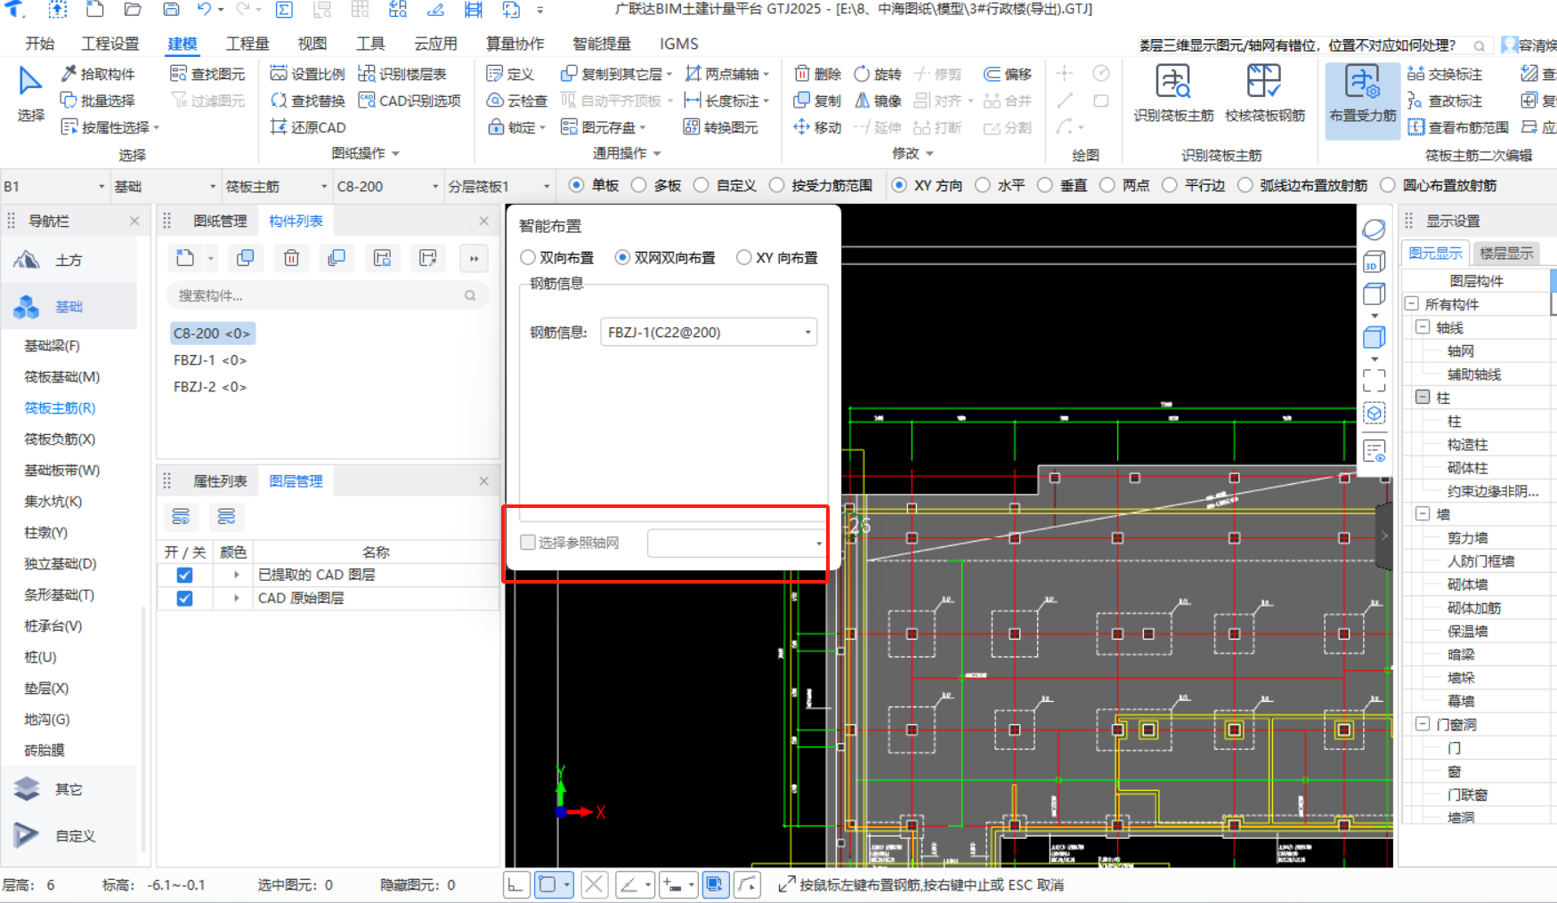The image size is (1557, 903).
Task: Open the 分层筏板1 dropdown
Action: coord(499,186)
